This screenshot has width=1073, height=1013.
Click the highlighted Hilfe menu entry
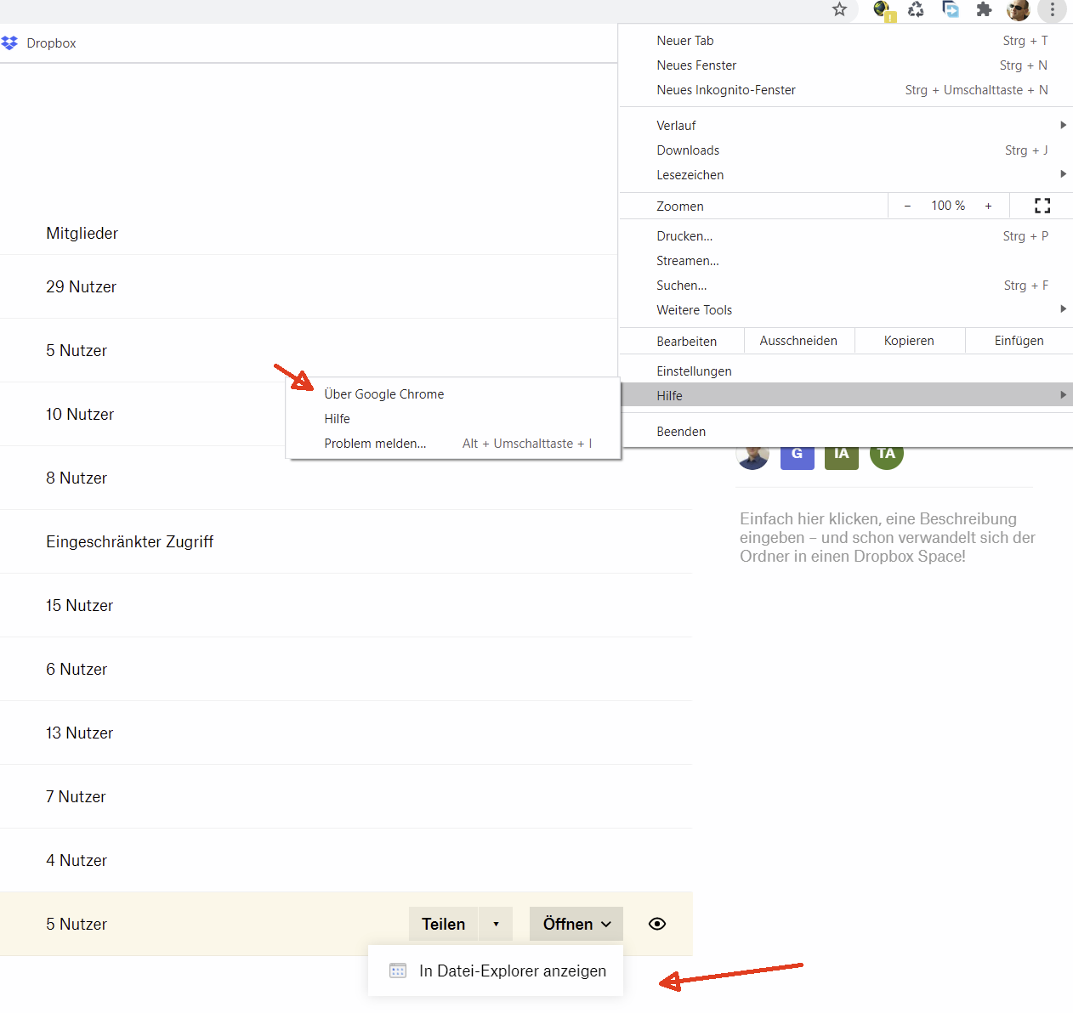(x=846, y=396)
